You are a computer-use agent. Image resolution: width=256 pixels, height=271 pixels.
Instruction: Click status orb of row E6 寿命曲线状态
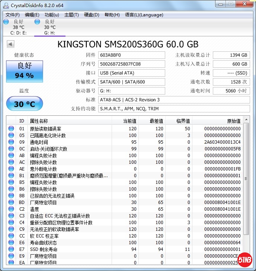11,242
